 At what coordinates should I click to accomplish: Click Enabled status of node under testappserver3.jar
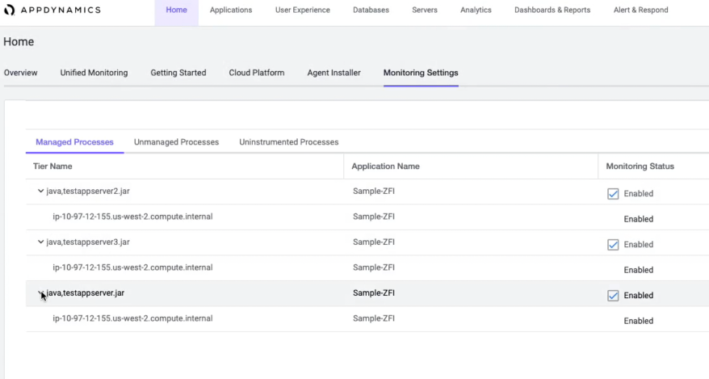click(639, 270)
